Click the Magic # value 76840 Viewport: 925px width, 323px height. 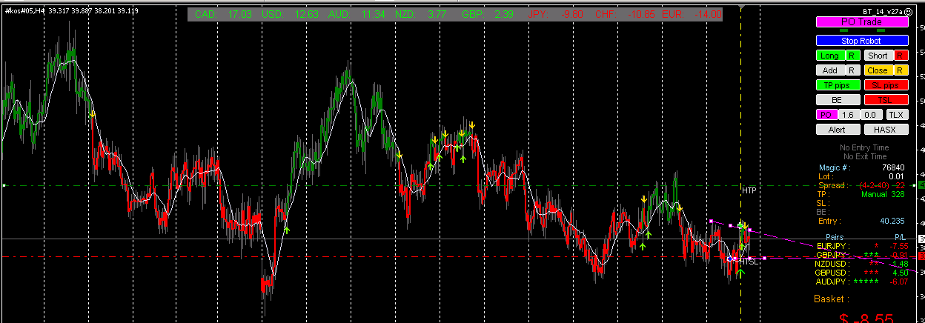point(895,168)
